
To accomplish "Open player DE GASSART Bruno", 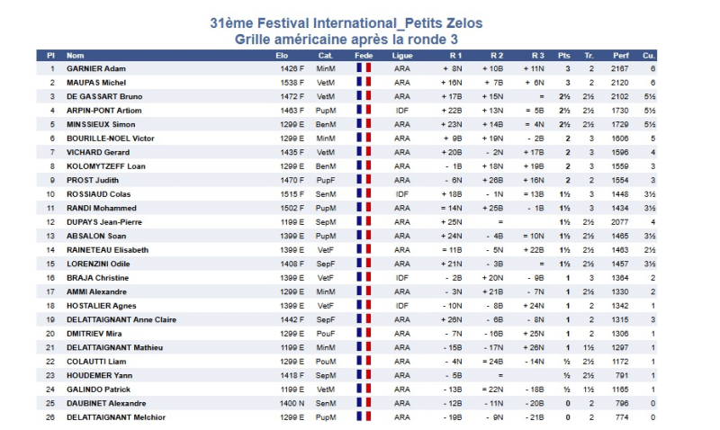I will click(103, 96).
